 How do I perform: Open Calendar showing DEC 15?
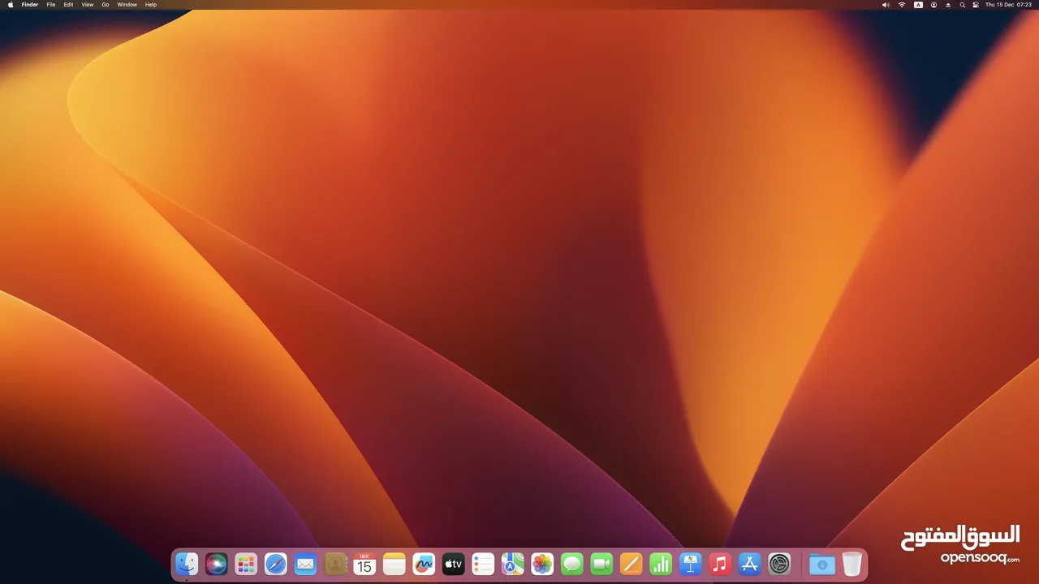click(364, 564)
